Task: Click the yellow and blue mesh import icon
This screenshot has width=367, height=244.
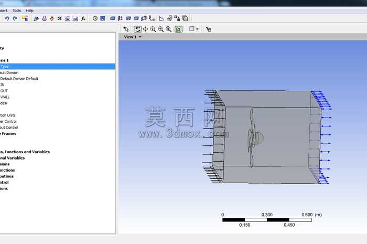Action: pyautogui.click(x=24, y=18)
